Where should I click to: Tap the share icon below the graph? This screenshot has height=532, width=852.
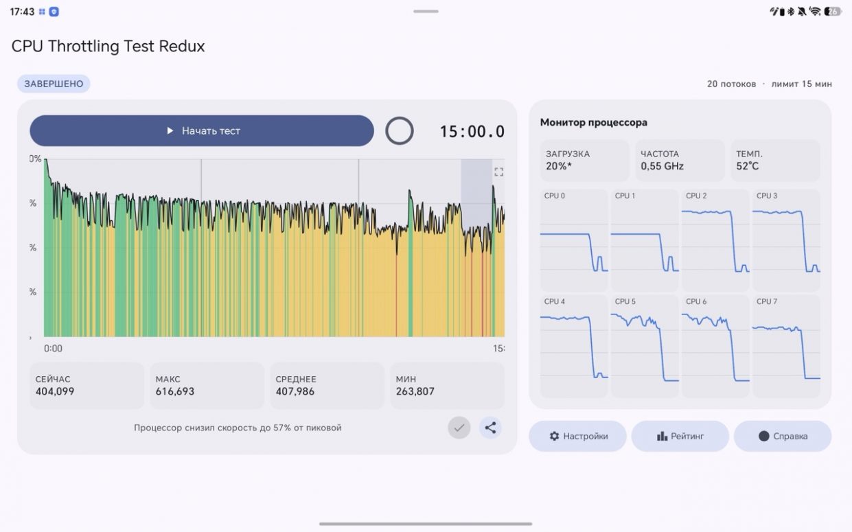coord(490,428)
